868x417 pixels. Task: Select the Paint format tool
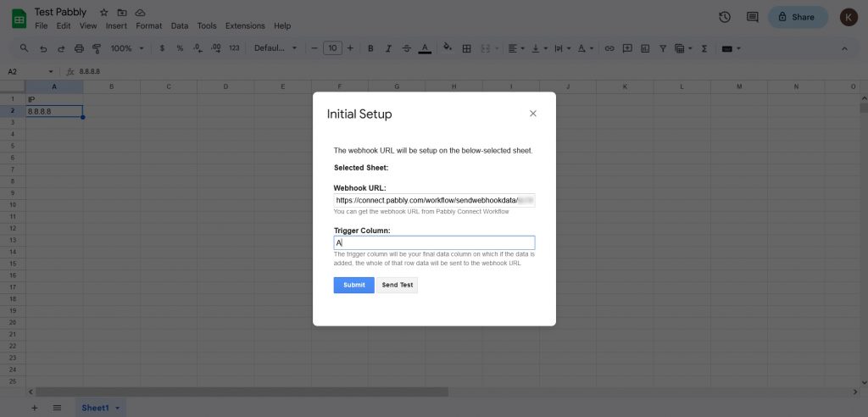96,48
